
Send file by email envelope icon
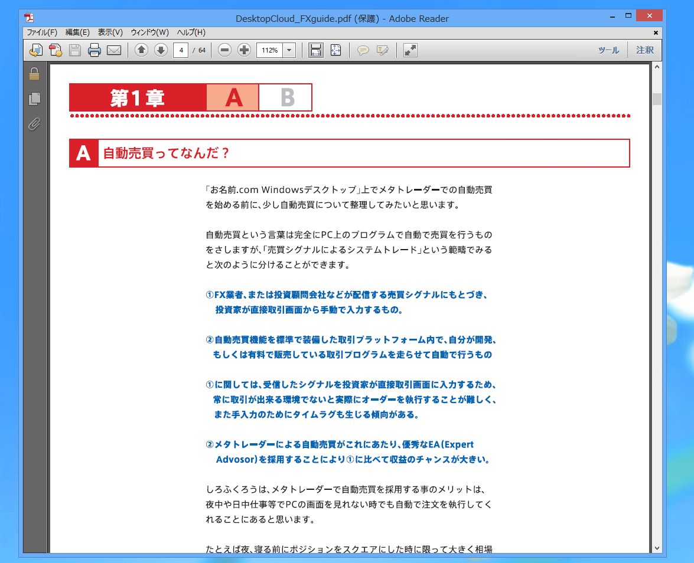(114, 50)
